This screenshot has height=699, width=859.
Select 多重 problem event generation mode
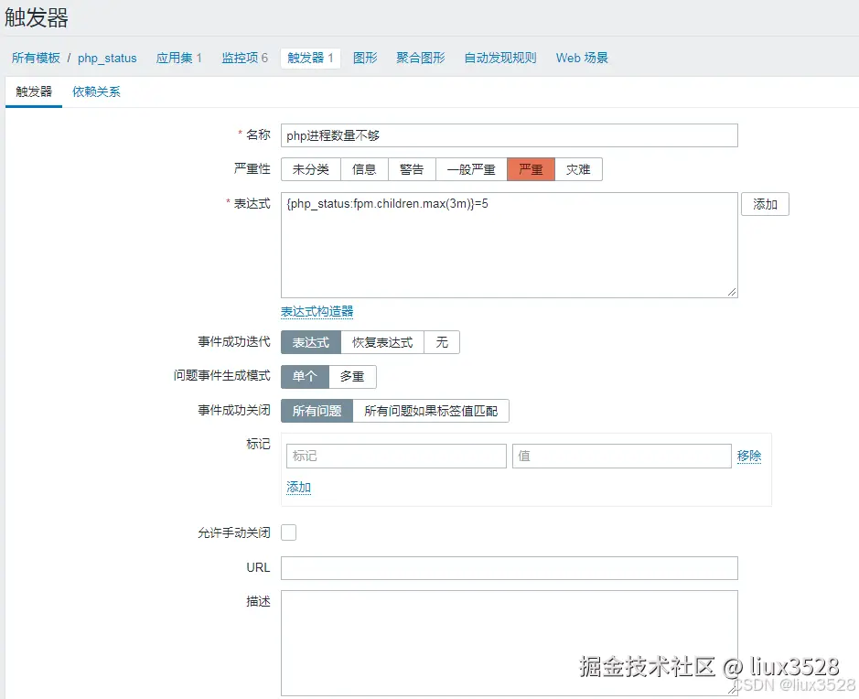pos(353,376)
